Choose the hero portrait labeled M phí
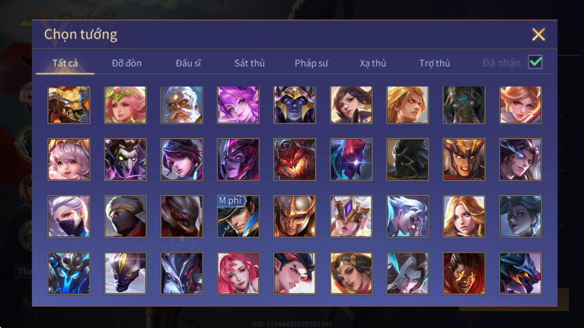Image resolution: width=584 pixels, height=328 pixels. point(238,216)
